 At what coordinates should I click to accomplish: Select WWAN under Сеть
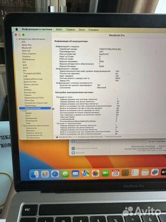pyautogui.click(x=28, y=113)
